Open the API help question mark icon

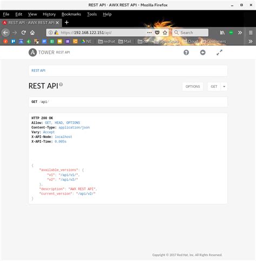pos(186,52)
